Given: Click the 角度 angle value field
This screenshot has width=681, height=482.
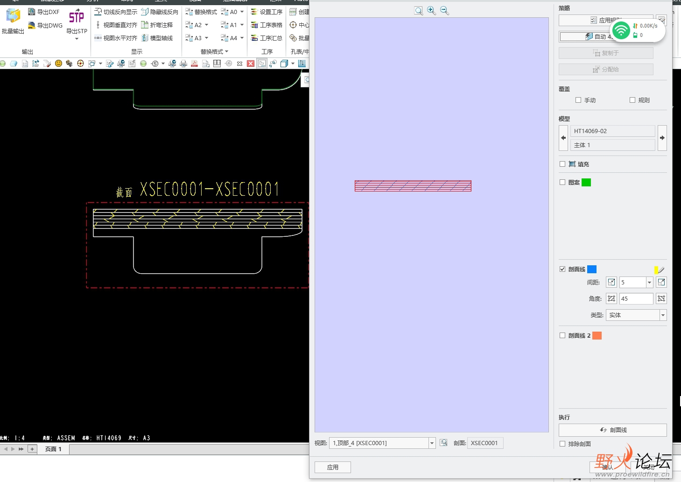Looking at the screenshot, I should 636,298.
